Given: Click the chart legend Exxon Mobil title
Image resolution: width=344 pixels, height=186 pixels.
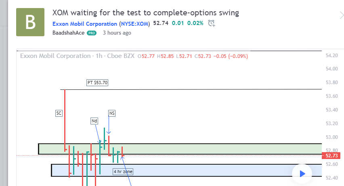Looking at the screenshot, I should click(55, 56).
